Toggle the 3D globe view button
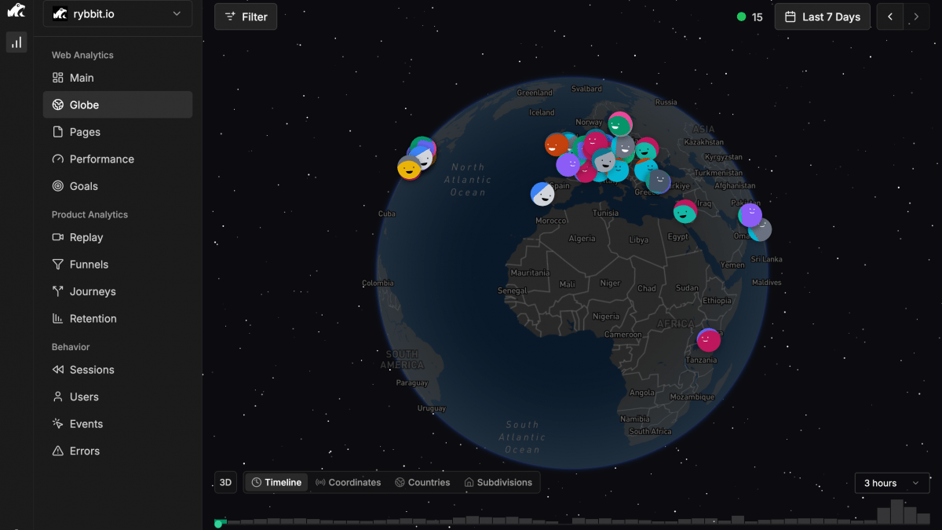This screenshot has width=942, height=530. [225, 483]
